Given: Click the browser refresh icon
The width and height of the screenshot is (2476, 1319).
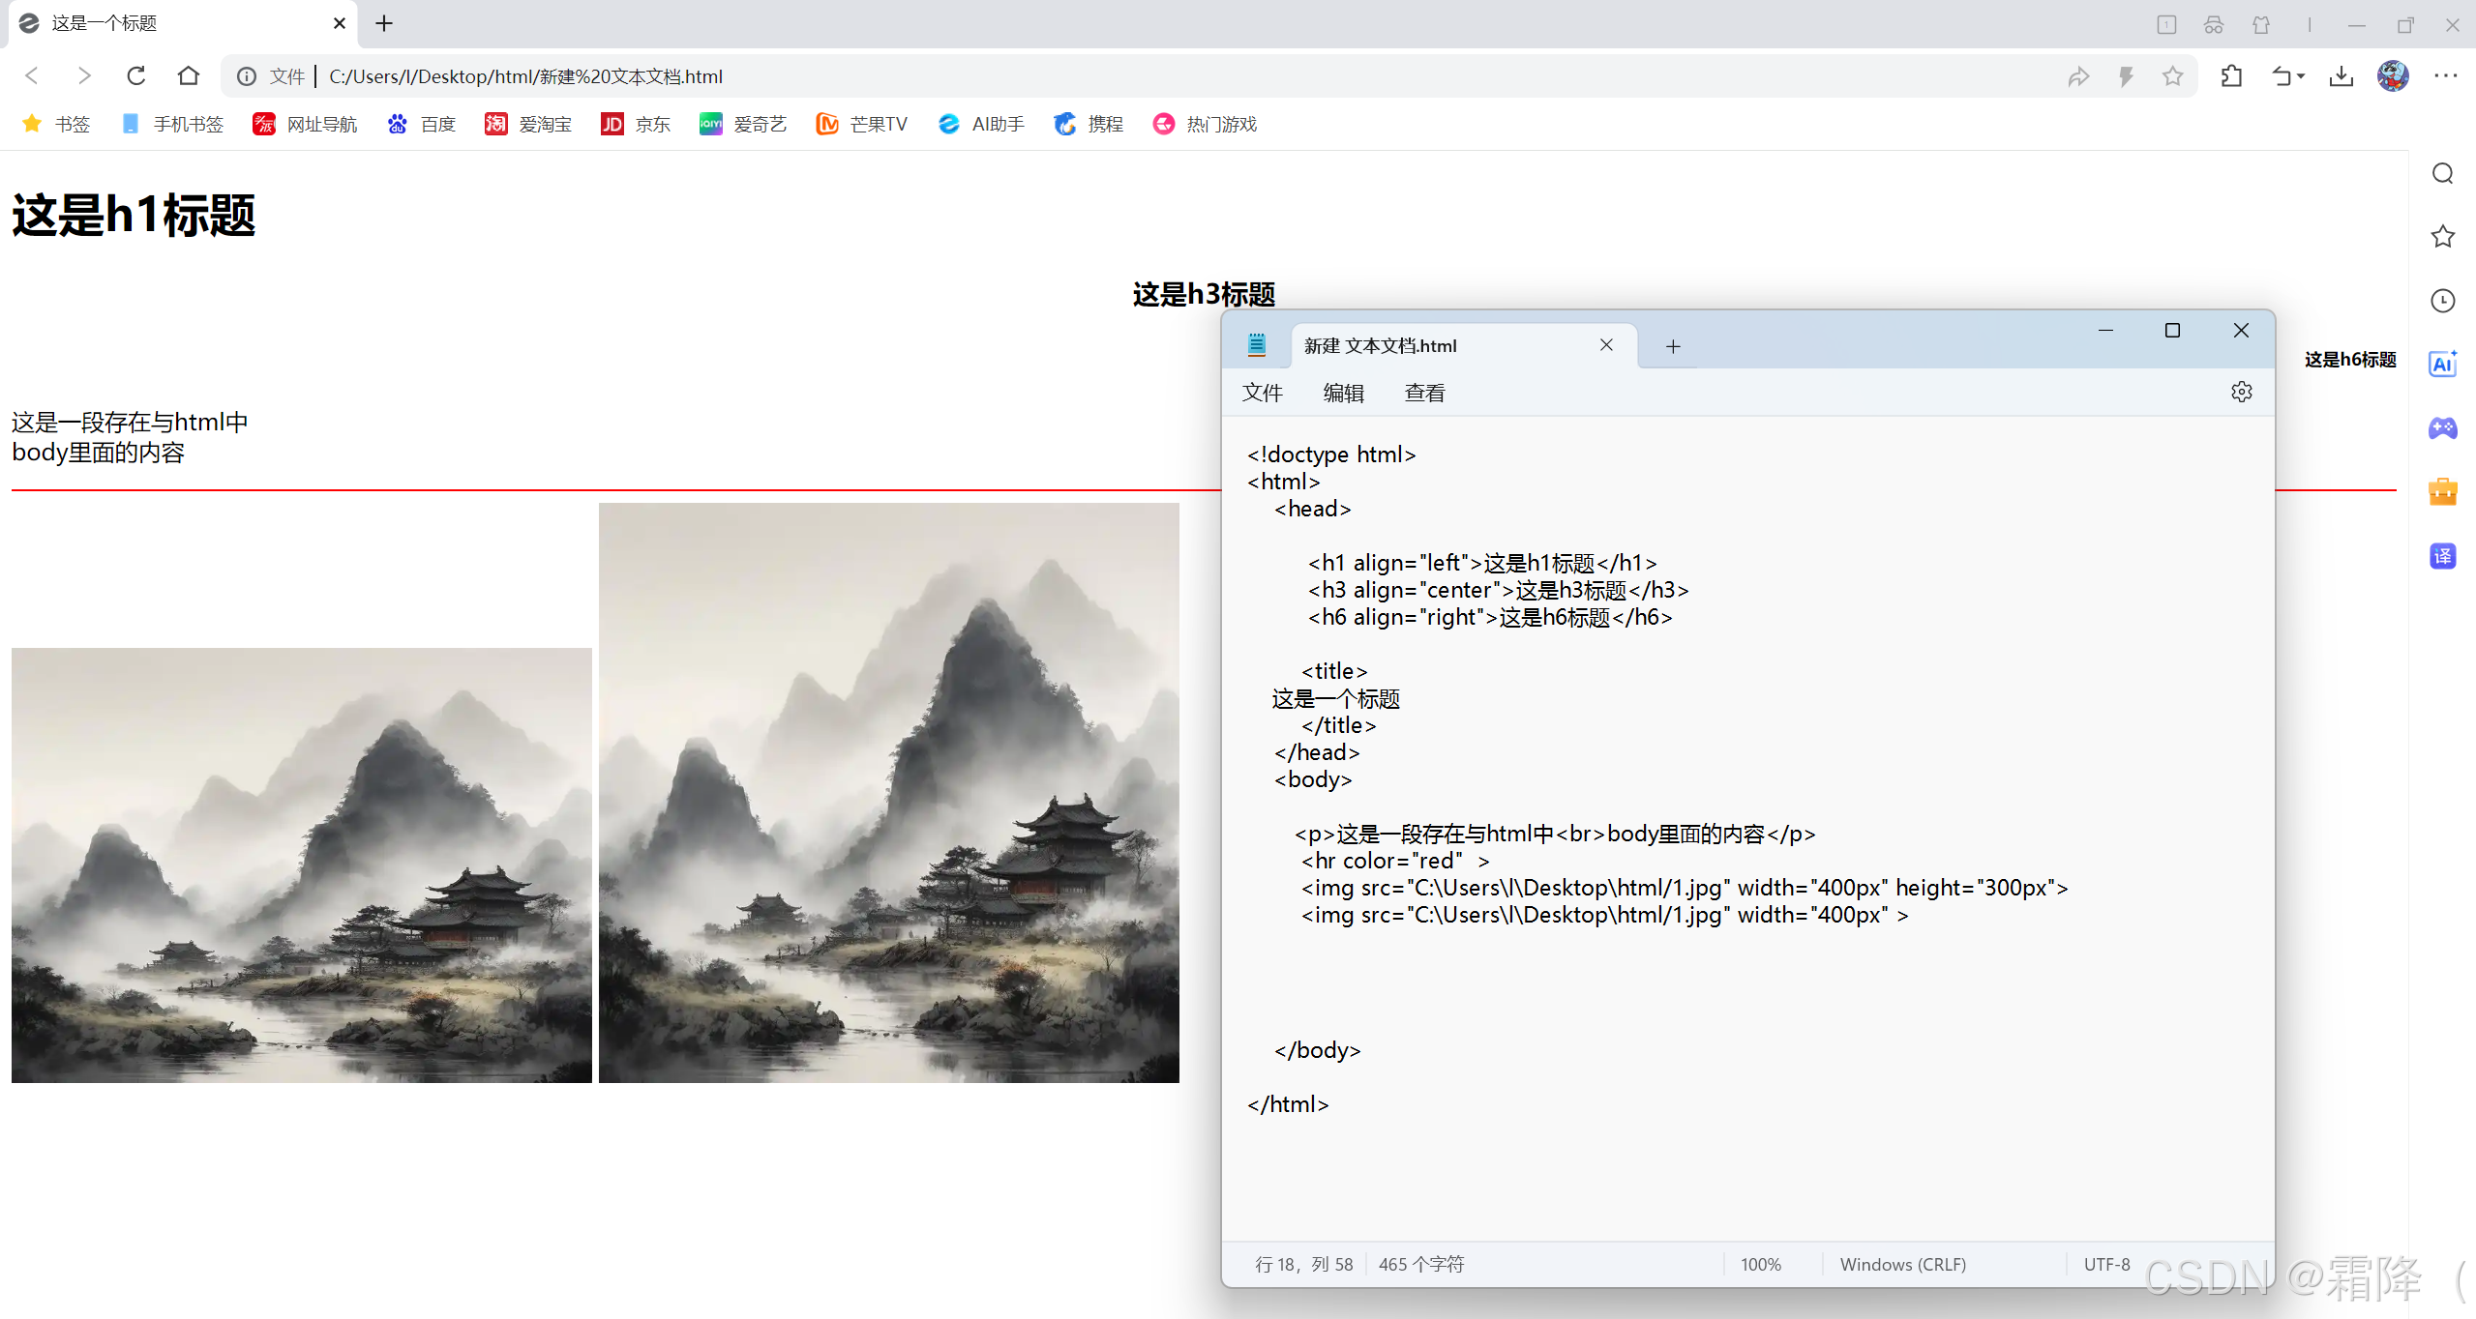Looking at the screenshot, I should (136, 75).
